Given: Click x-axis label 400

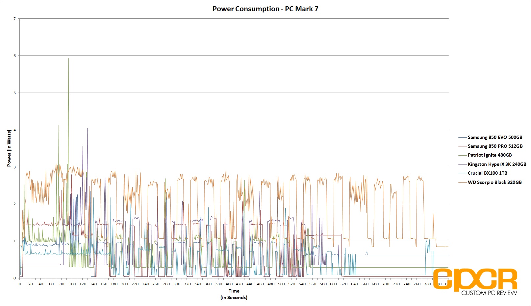Looking at the screenshot, I should click(229, 284).
